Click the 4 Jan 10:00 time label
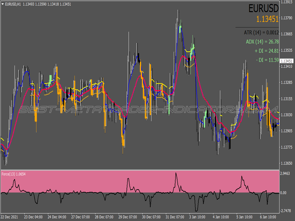 point(221,217)
